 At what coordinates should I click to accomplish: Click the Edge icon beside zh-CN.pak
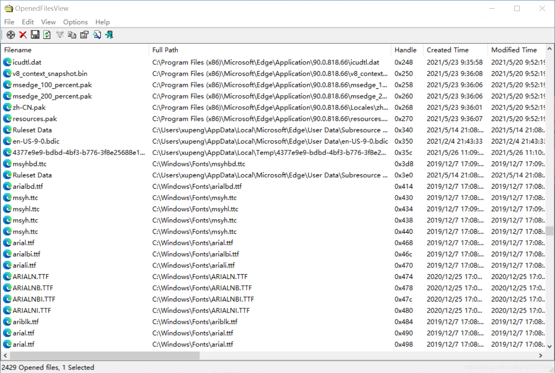(7, 107)
